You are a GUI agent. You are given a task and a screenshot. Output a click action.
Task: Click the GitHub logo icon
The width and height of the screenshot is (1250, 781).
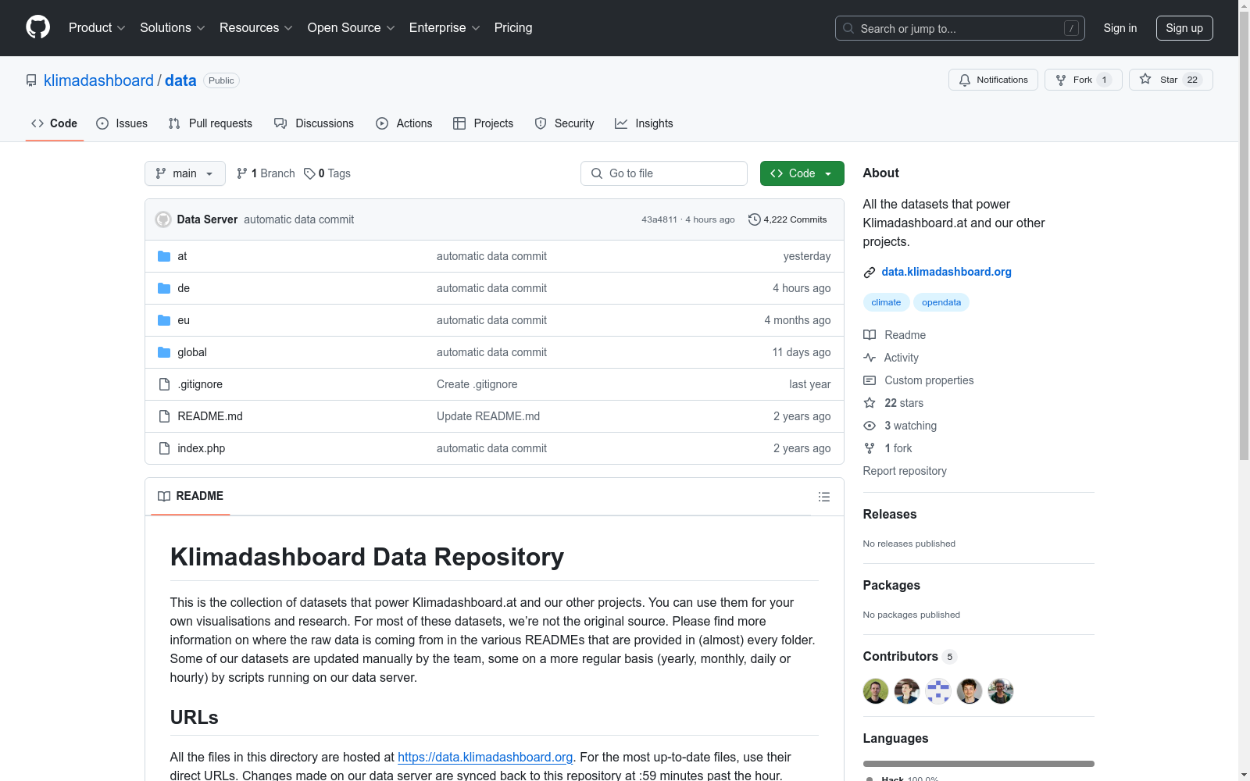(x=37, y=27)
